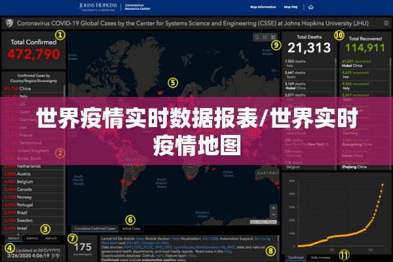Image resolution: width=393 pixels, height=262 pixels.
Task: Open the Mobile Version Here link
Action: (175, 238)
